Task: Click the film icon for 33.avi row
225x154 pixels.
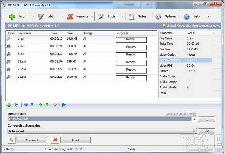Action: pos(9,77)
